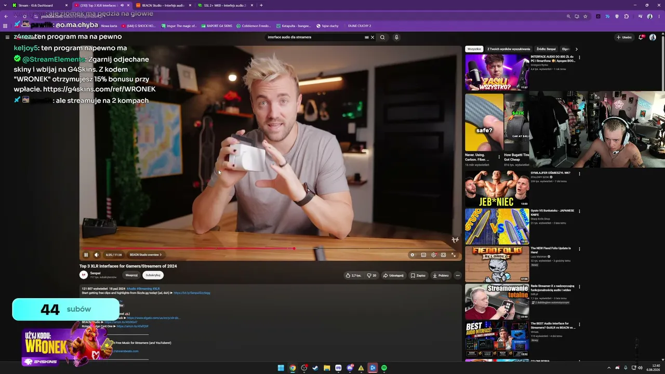Open the 'FAJNE CIUCHY 2' bookmark
This screenshot has height=374, width=665.
[x=360, y=26]
